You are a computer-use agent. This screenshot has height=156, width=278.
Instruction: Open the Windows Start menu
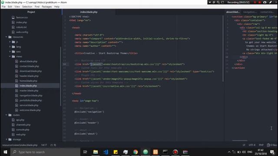click(5, 152)
